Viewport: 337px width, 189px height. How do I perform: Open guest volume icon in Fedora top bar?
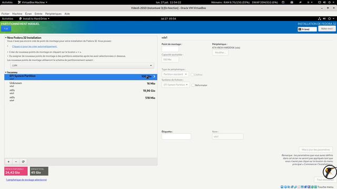click(324, 19)
